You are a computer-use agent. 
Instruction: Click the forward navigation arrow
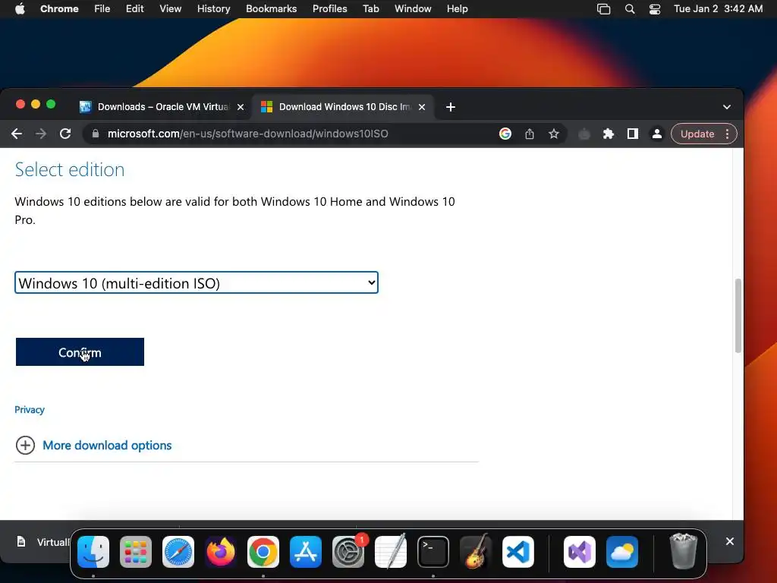(x=41, y=134)
